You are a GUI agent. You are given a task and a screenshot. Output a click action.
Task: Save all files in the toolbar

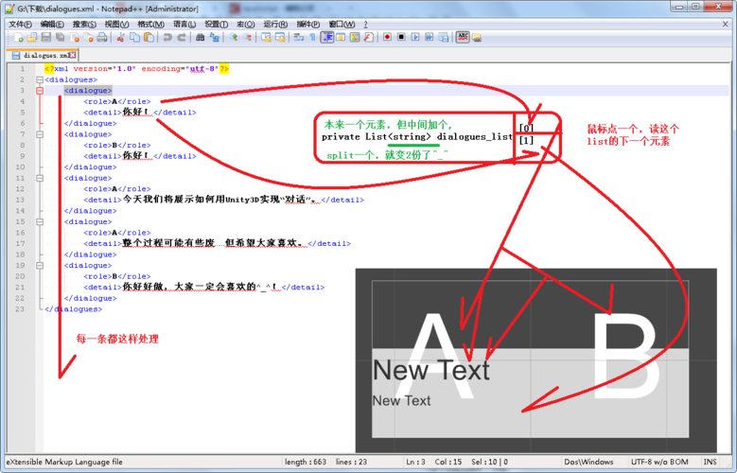point(61,37)
